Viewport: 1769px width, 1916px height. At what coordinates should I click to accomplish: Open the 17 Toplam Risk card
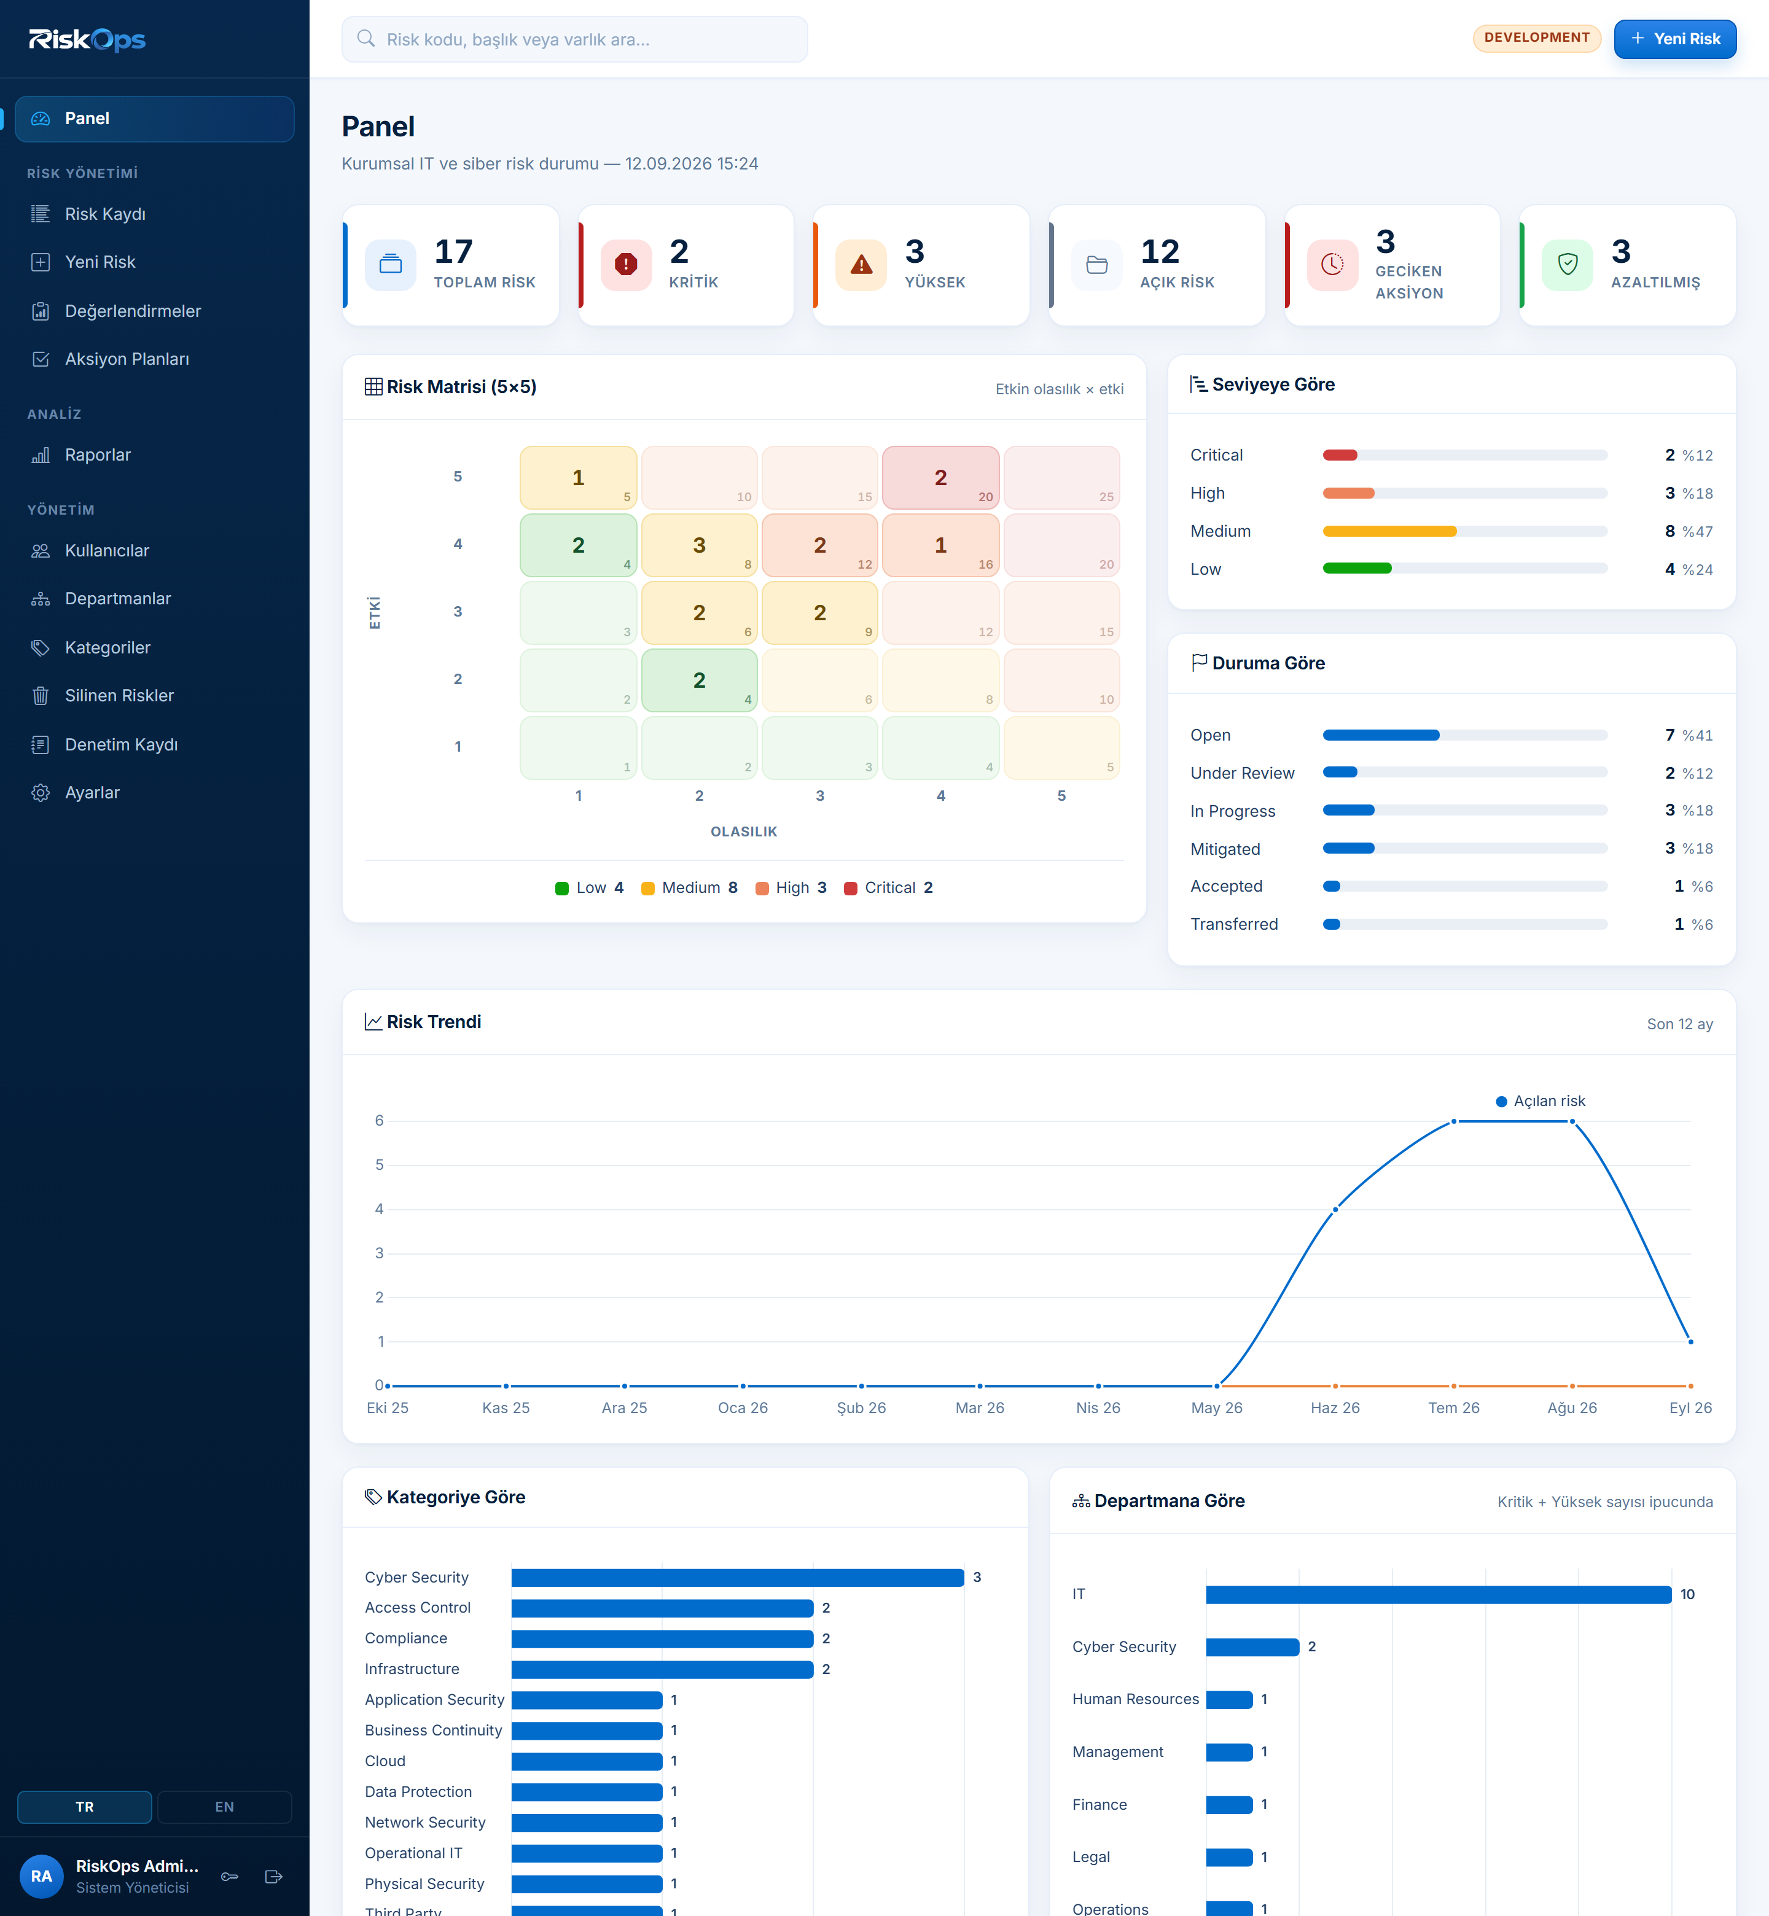451,265
